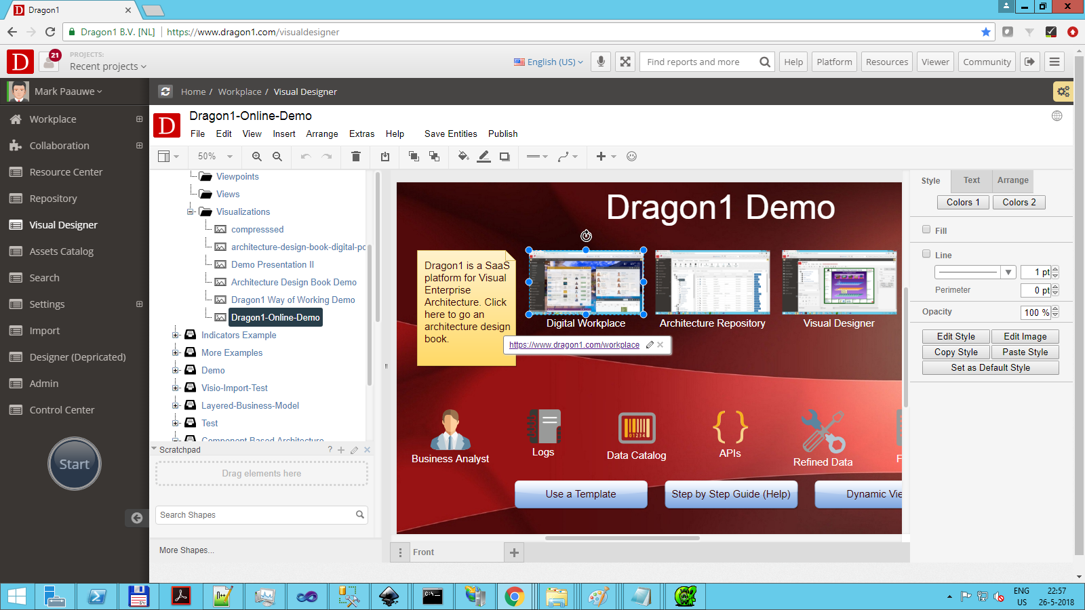
Task: Open Control Center in the sidebar
Action: click(62, 410)
